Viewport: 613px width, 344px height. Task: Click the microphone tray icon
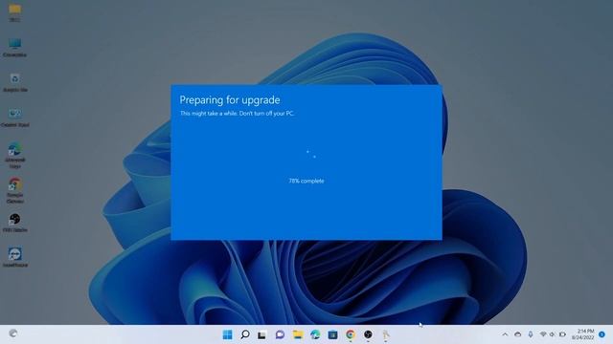[531, 334]
